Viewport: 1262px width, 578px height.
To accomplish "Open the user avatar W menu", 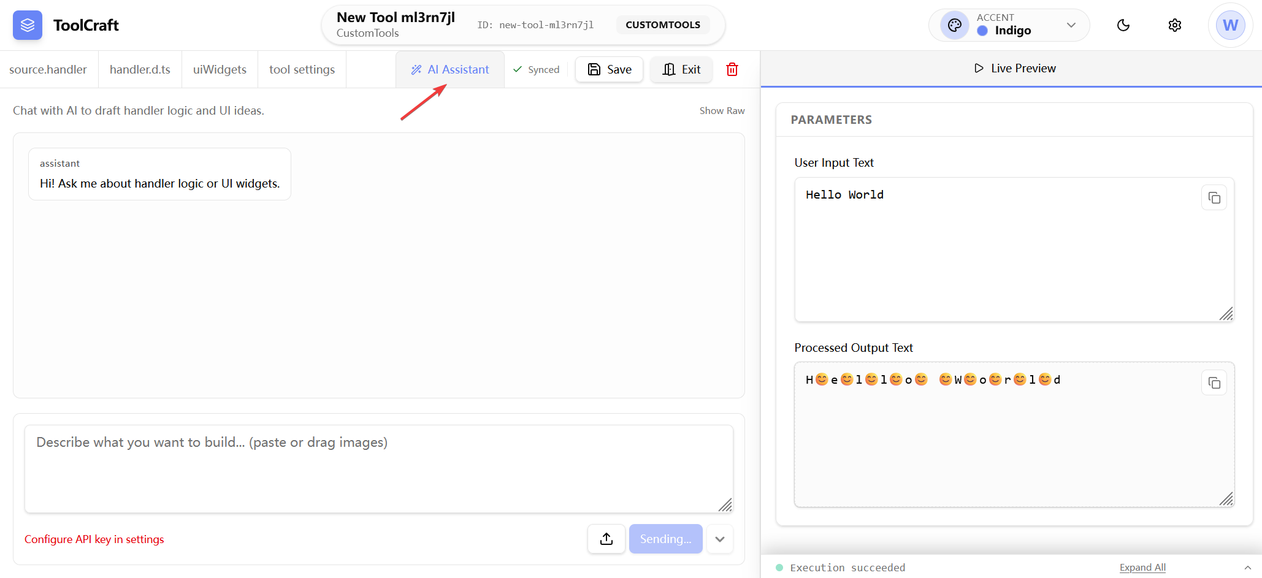I will tap(1230, 25).
